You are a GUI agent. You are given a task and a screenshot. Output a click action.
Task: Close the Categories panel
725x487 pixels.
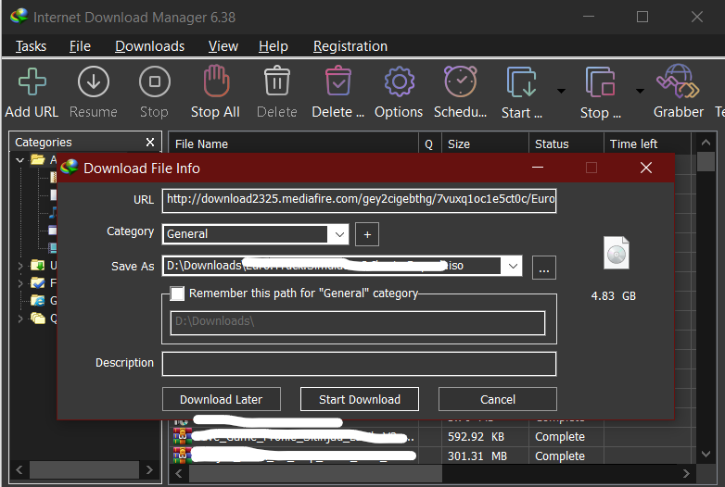pyautogui.click(x=150, y=143)
